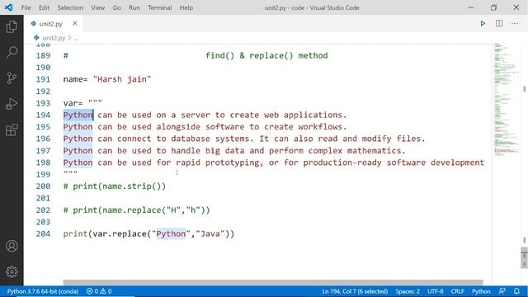This screenshot has height=297, width=528.
Task: Open the Extensions view
Action: tap(12, 130)
